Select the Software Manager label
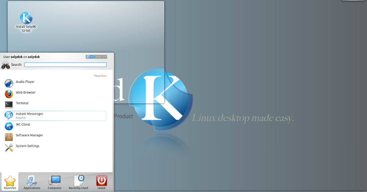Viewport: 367px width, 192px height. [x=29, y=135]
